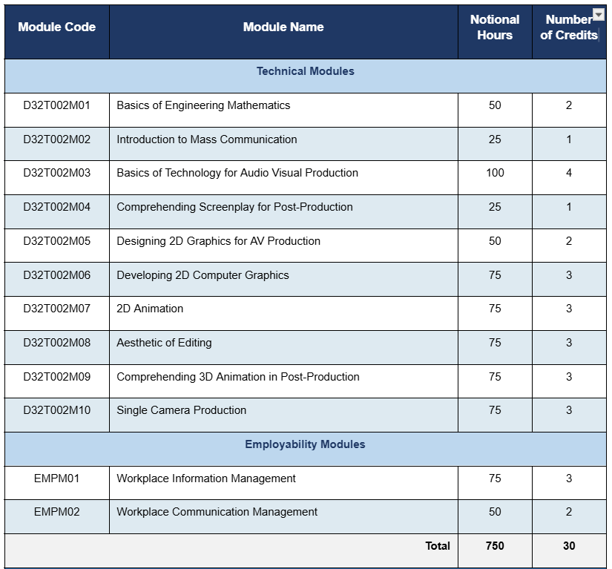612x569 pixels.
Task: Click the Module Name column header
Action: click(283, 27)
